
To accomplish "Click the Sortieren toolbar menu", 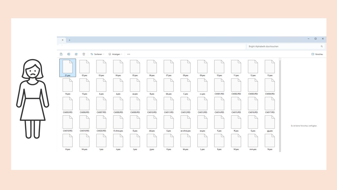I will point(97,54).
